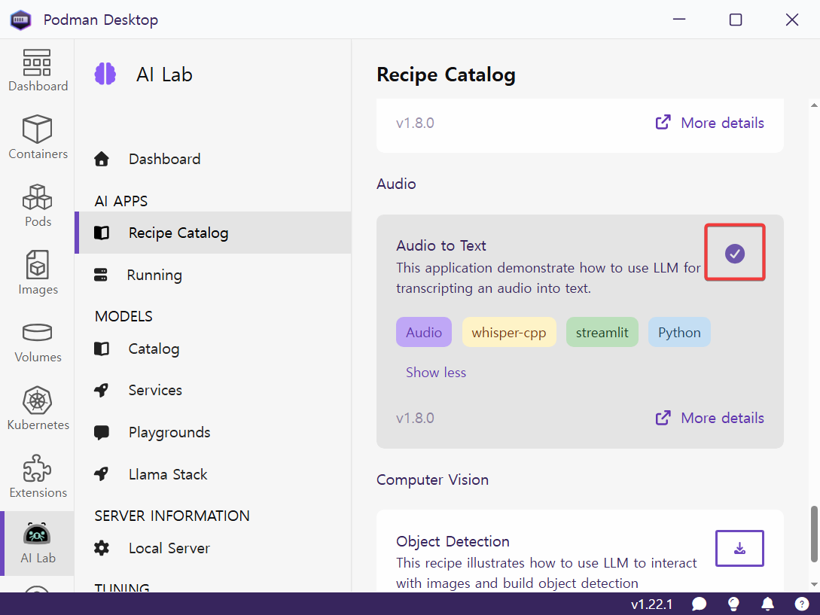This screenshot has height=615, width=820.
Task: Click the purple Audio tag
Action: (423, 333)
